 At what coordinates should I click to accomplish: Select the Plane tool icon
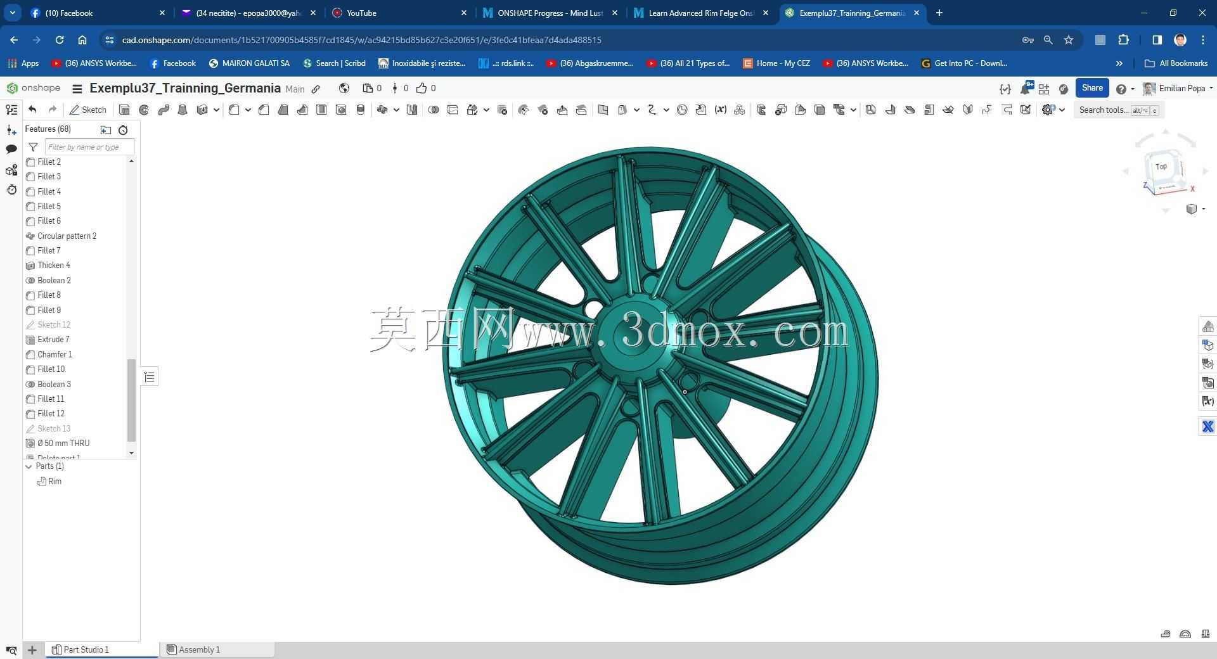click(x=603, y=110)
